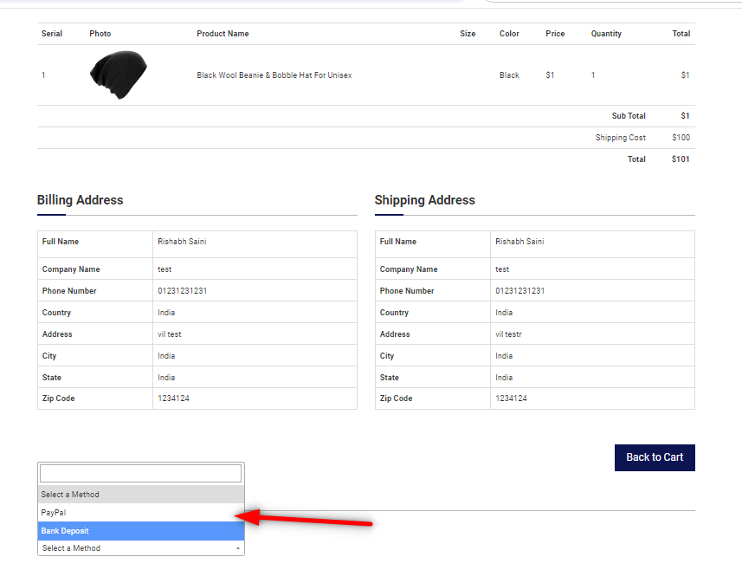Click the Sub Total row
This screenshot has width=742, height=570.
pyautogui.click(x=629, y=115)
